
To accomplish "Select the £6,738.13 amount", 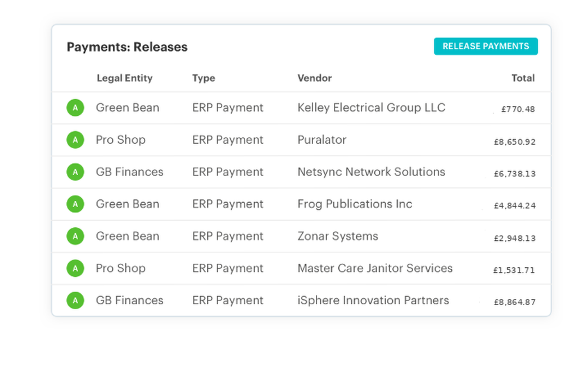I will point(515,174).
